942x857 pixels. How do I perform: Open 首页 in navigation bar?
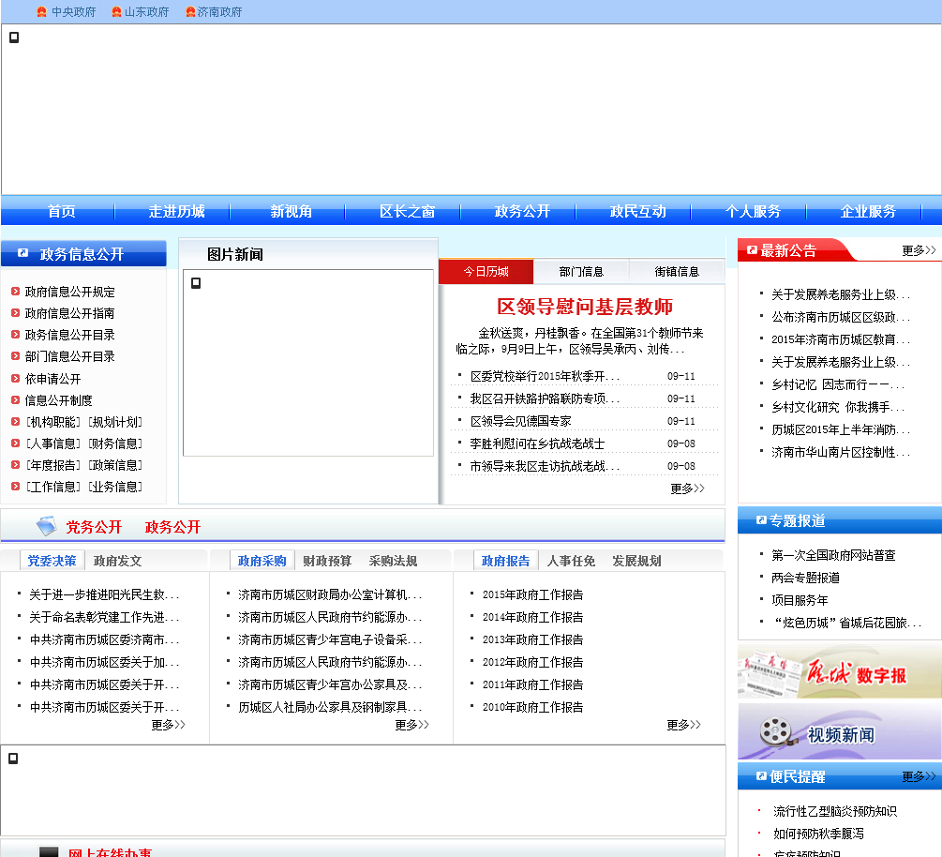61,212
